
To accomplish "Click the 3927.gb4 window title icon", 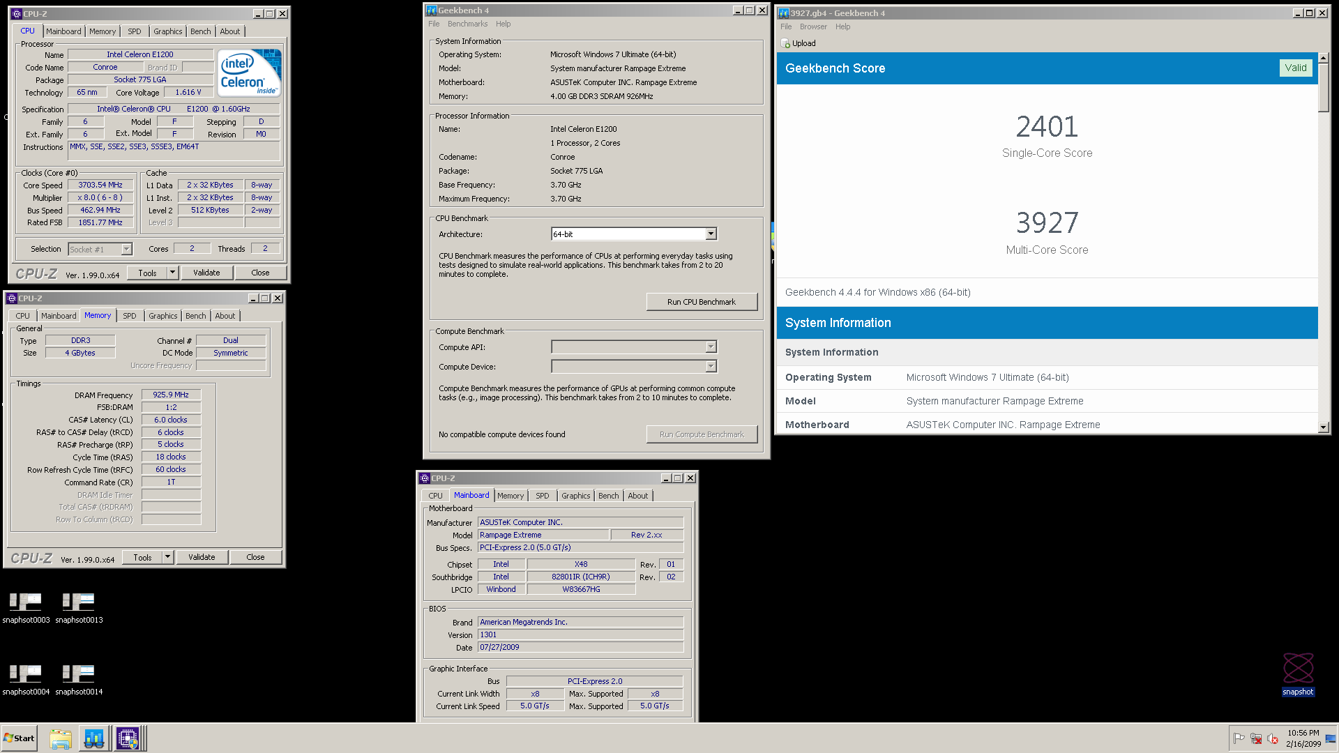I will coord(784,13).
